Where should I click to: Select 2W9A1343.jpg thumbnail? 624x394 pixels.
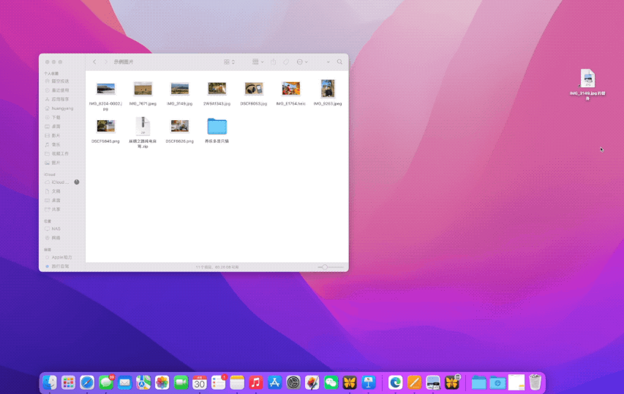pos(217,89)
